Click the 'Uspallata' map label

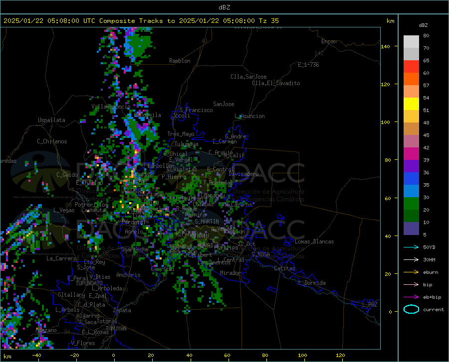51,120
